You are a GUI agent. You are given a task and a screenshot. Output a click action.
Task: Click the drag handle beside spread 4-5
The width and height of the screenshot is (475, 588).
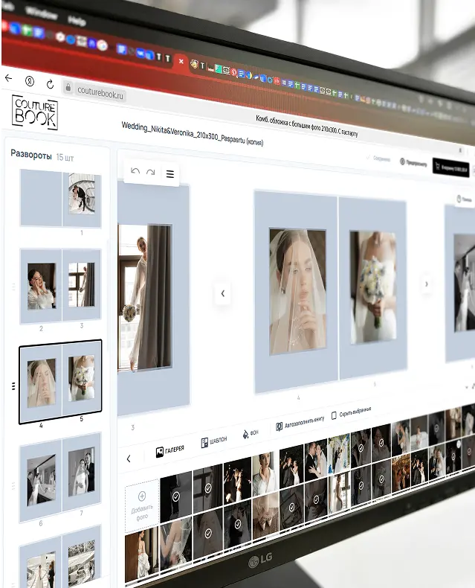click(13, 386)
